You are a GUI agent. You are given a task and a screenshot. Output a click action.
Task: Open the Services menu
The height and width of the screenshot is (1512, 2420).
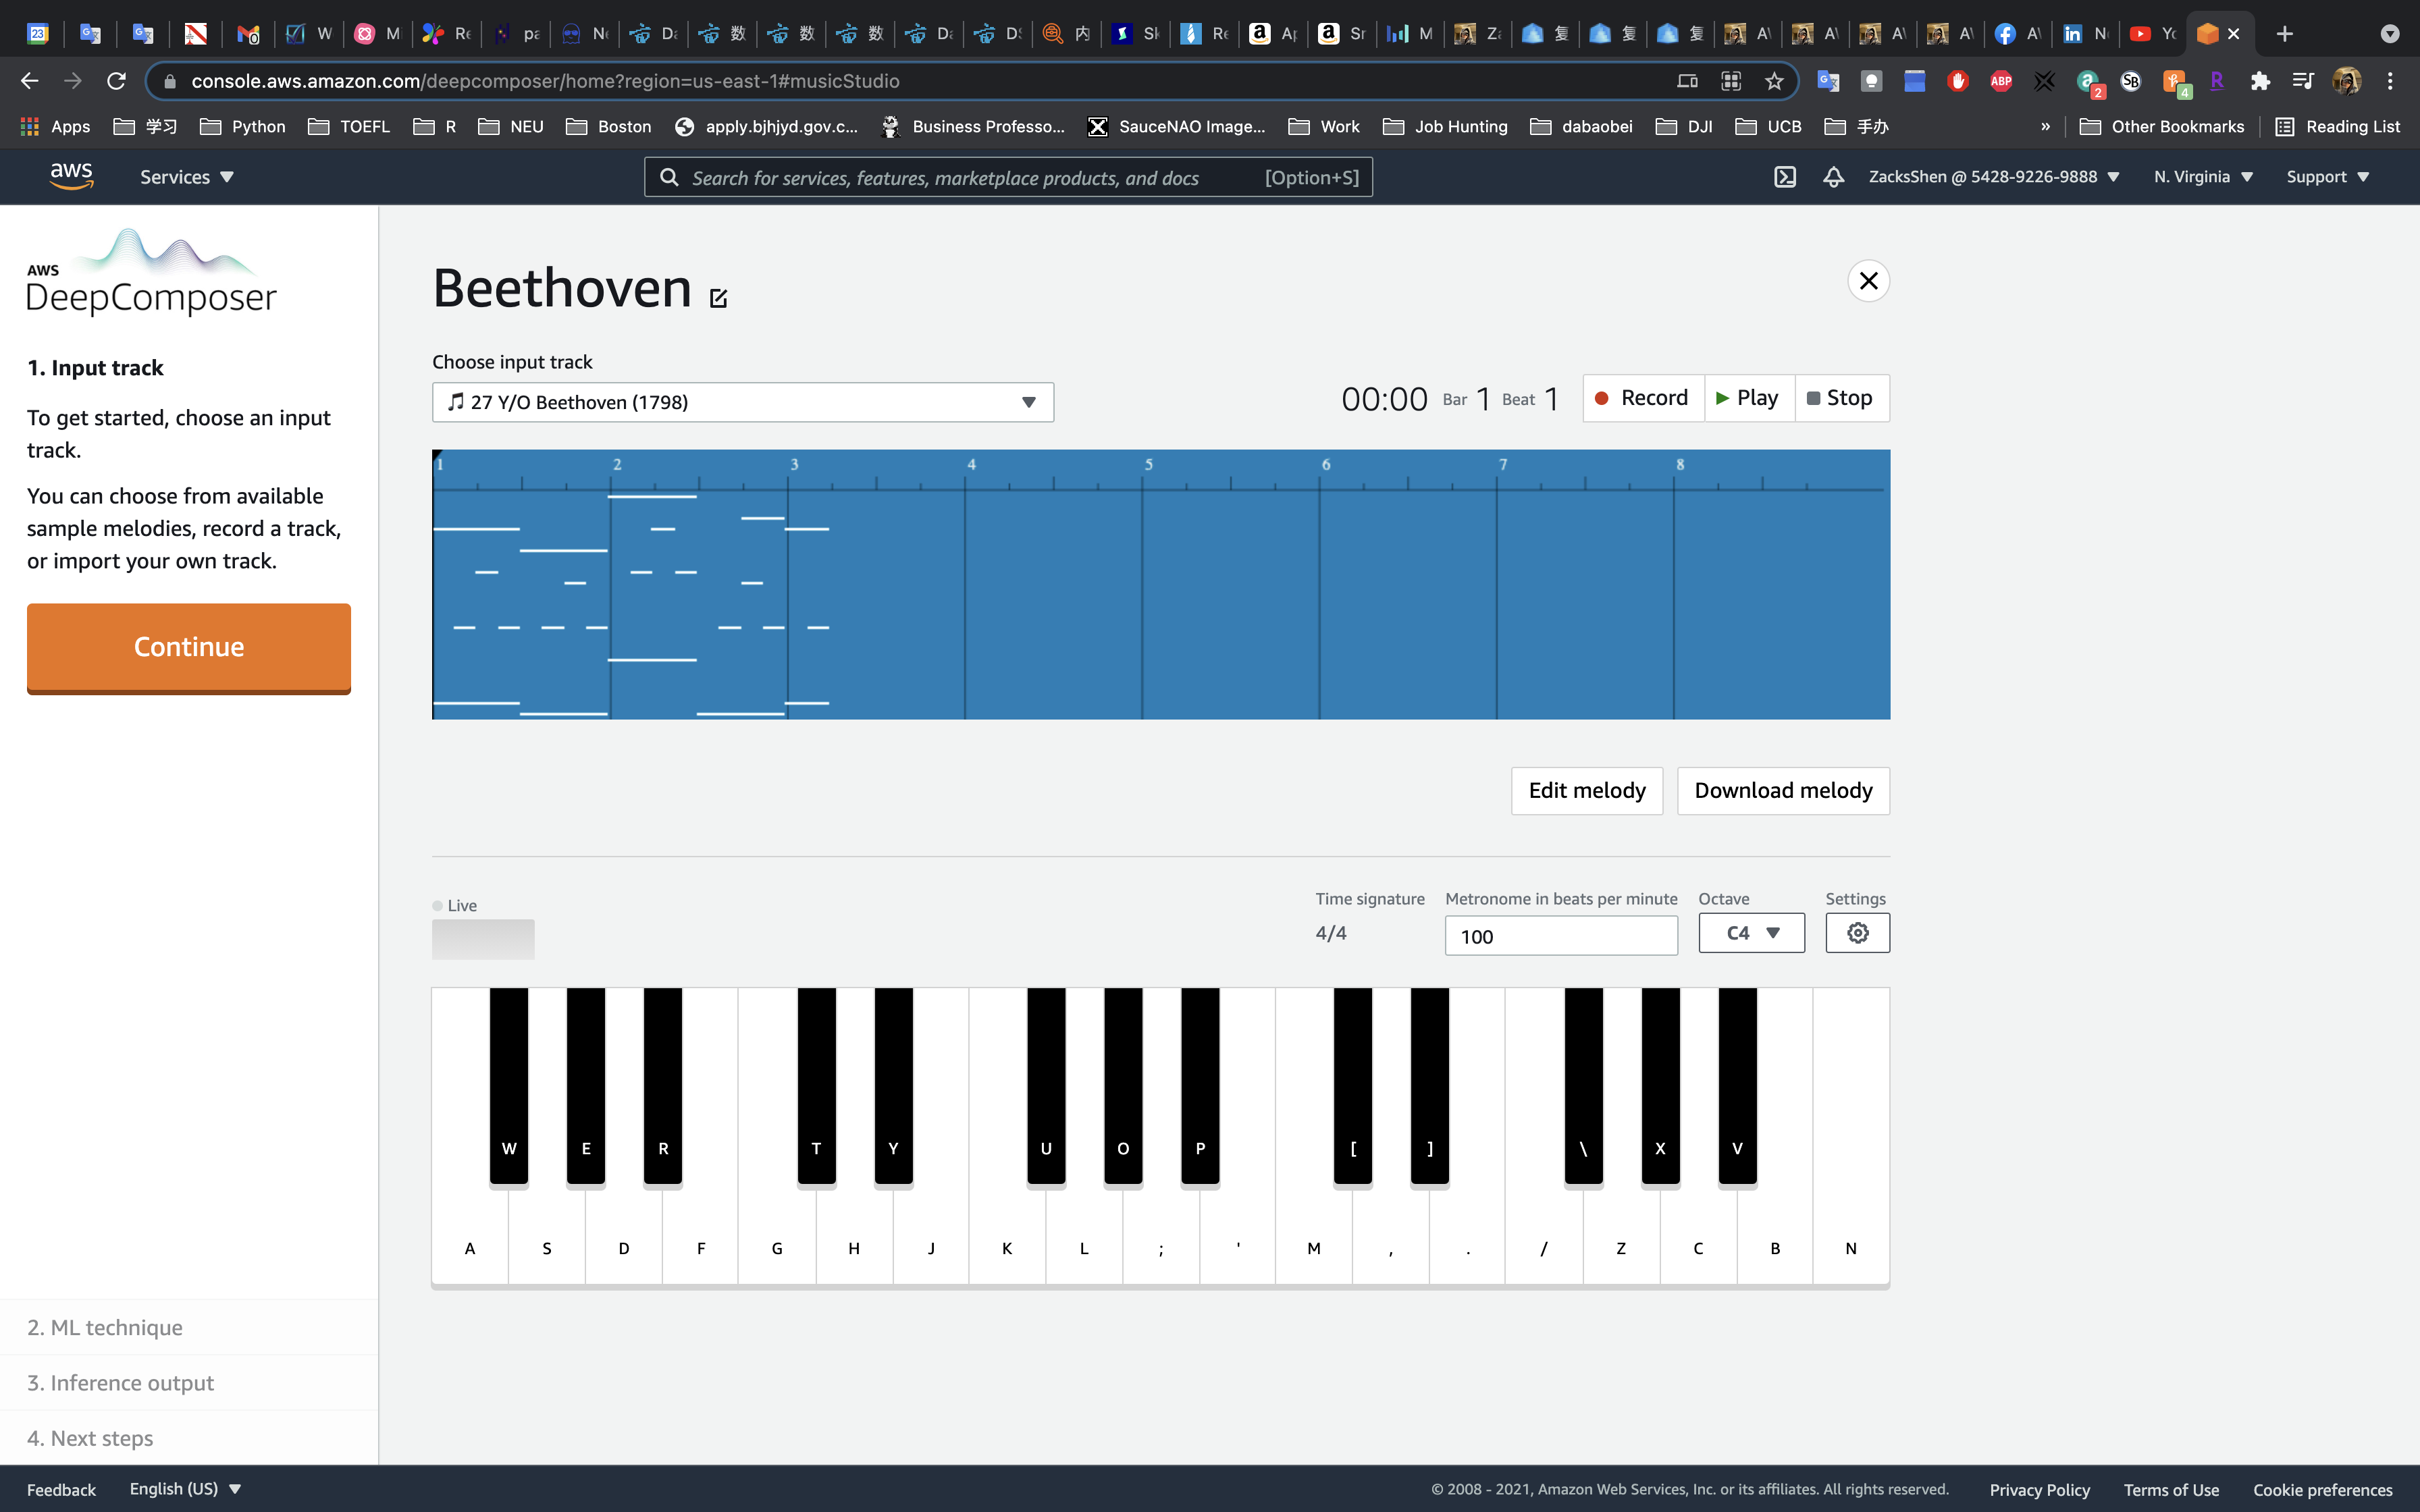pyautogui.click(x=187, y=177)
